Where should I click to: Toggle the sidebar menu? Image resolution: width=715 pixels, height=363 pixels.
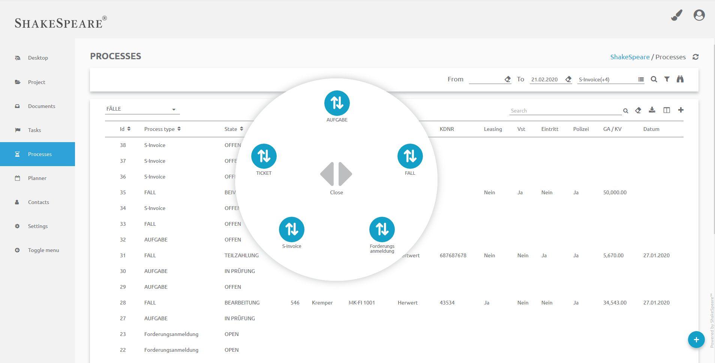pyautogui.click(x=37, y=250)
